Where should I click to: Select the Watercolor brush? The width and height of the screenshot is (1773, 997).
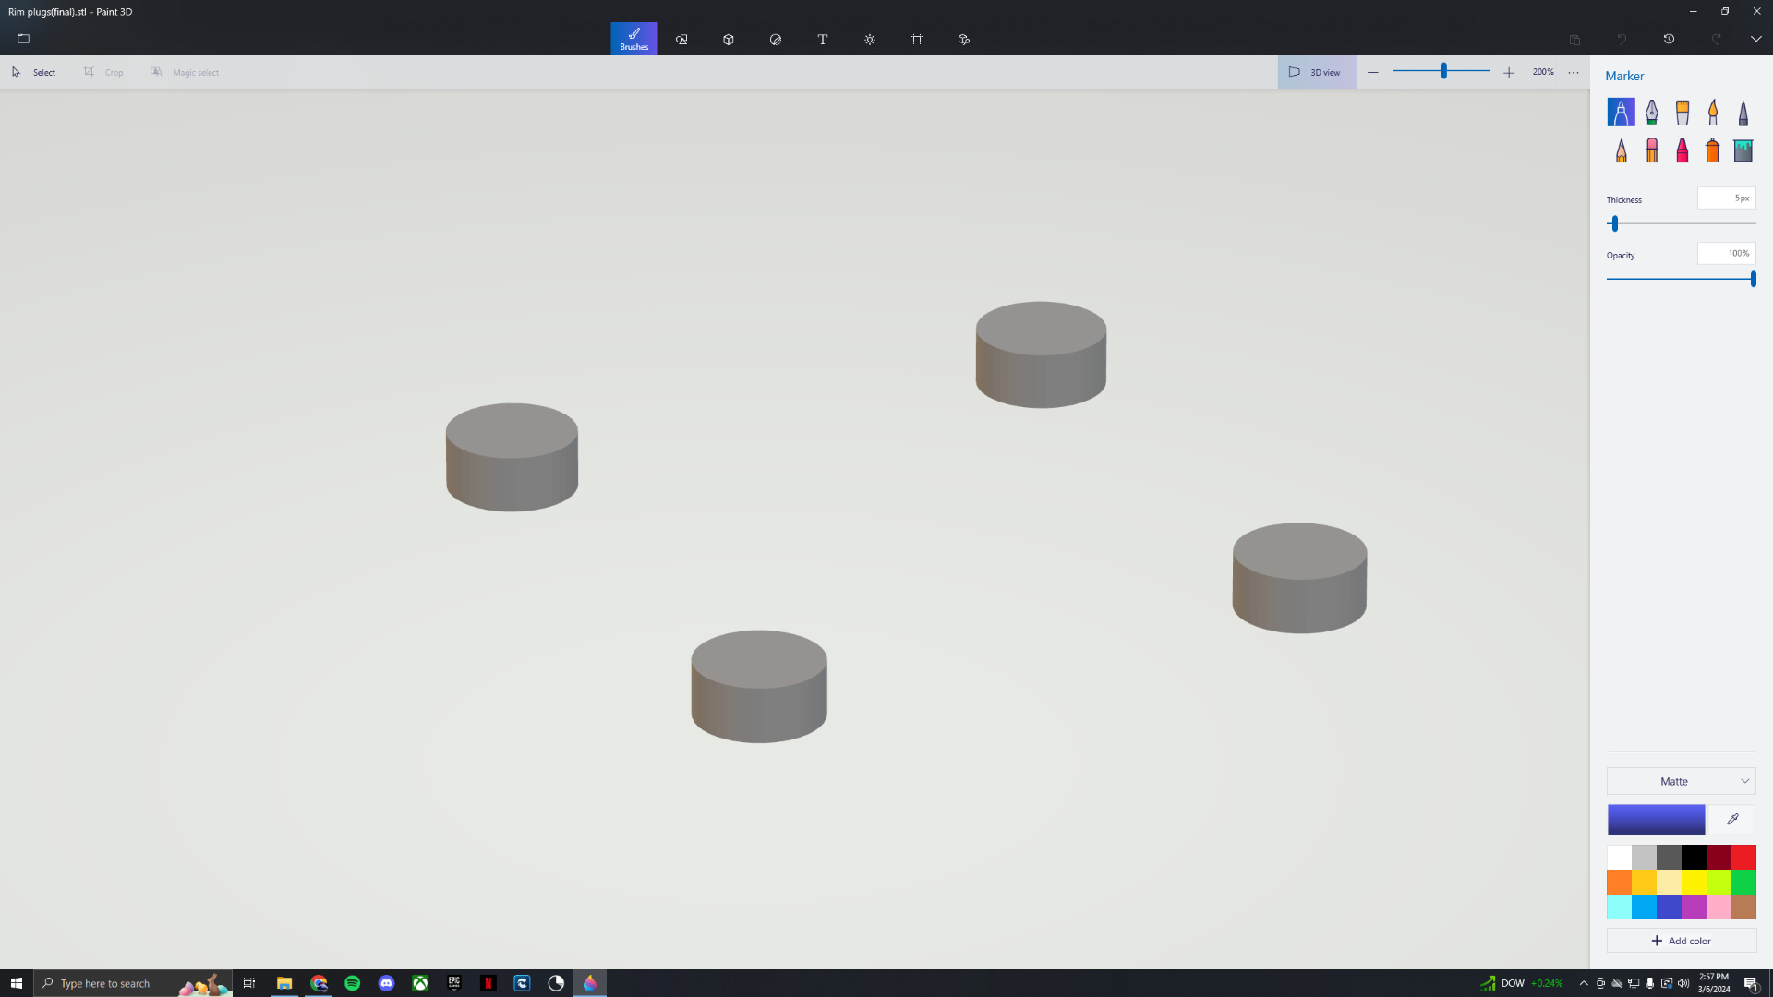(x=1712, y=112)
